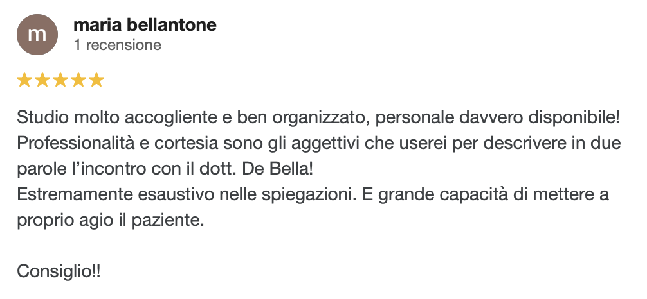Viewport: 647px width, 299px height.
Task: Click the round 'm' profile avatar
Action: click(x=37, y=34)
